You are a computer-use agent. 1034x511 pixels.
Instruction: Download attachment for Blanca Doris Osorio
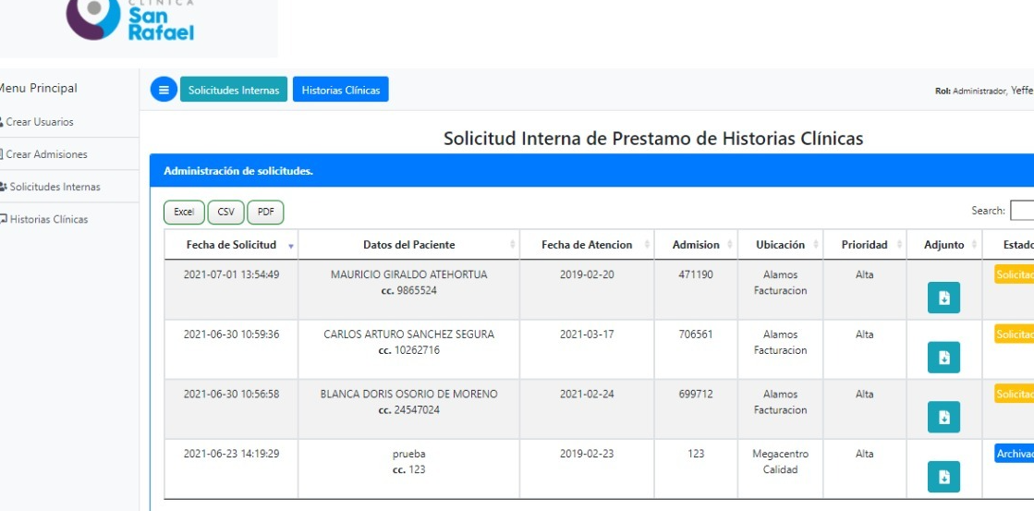943,417
